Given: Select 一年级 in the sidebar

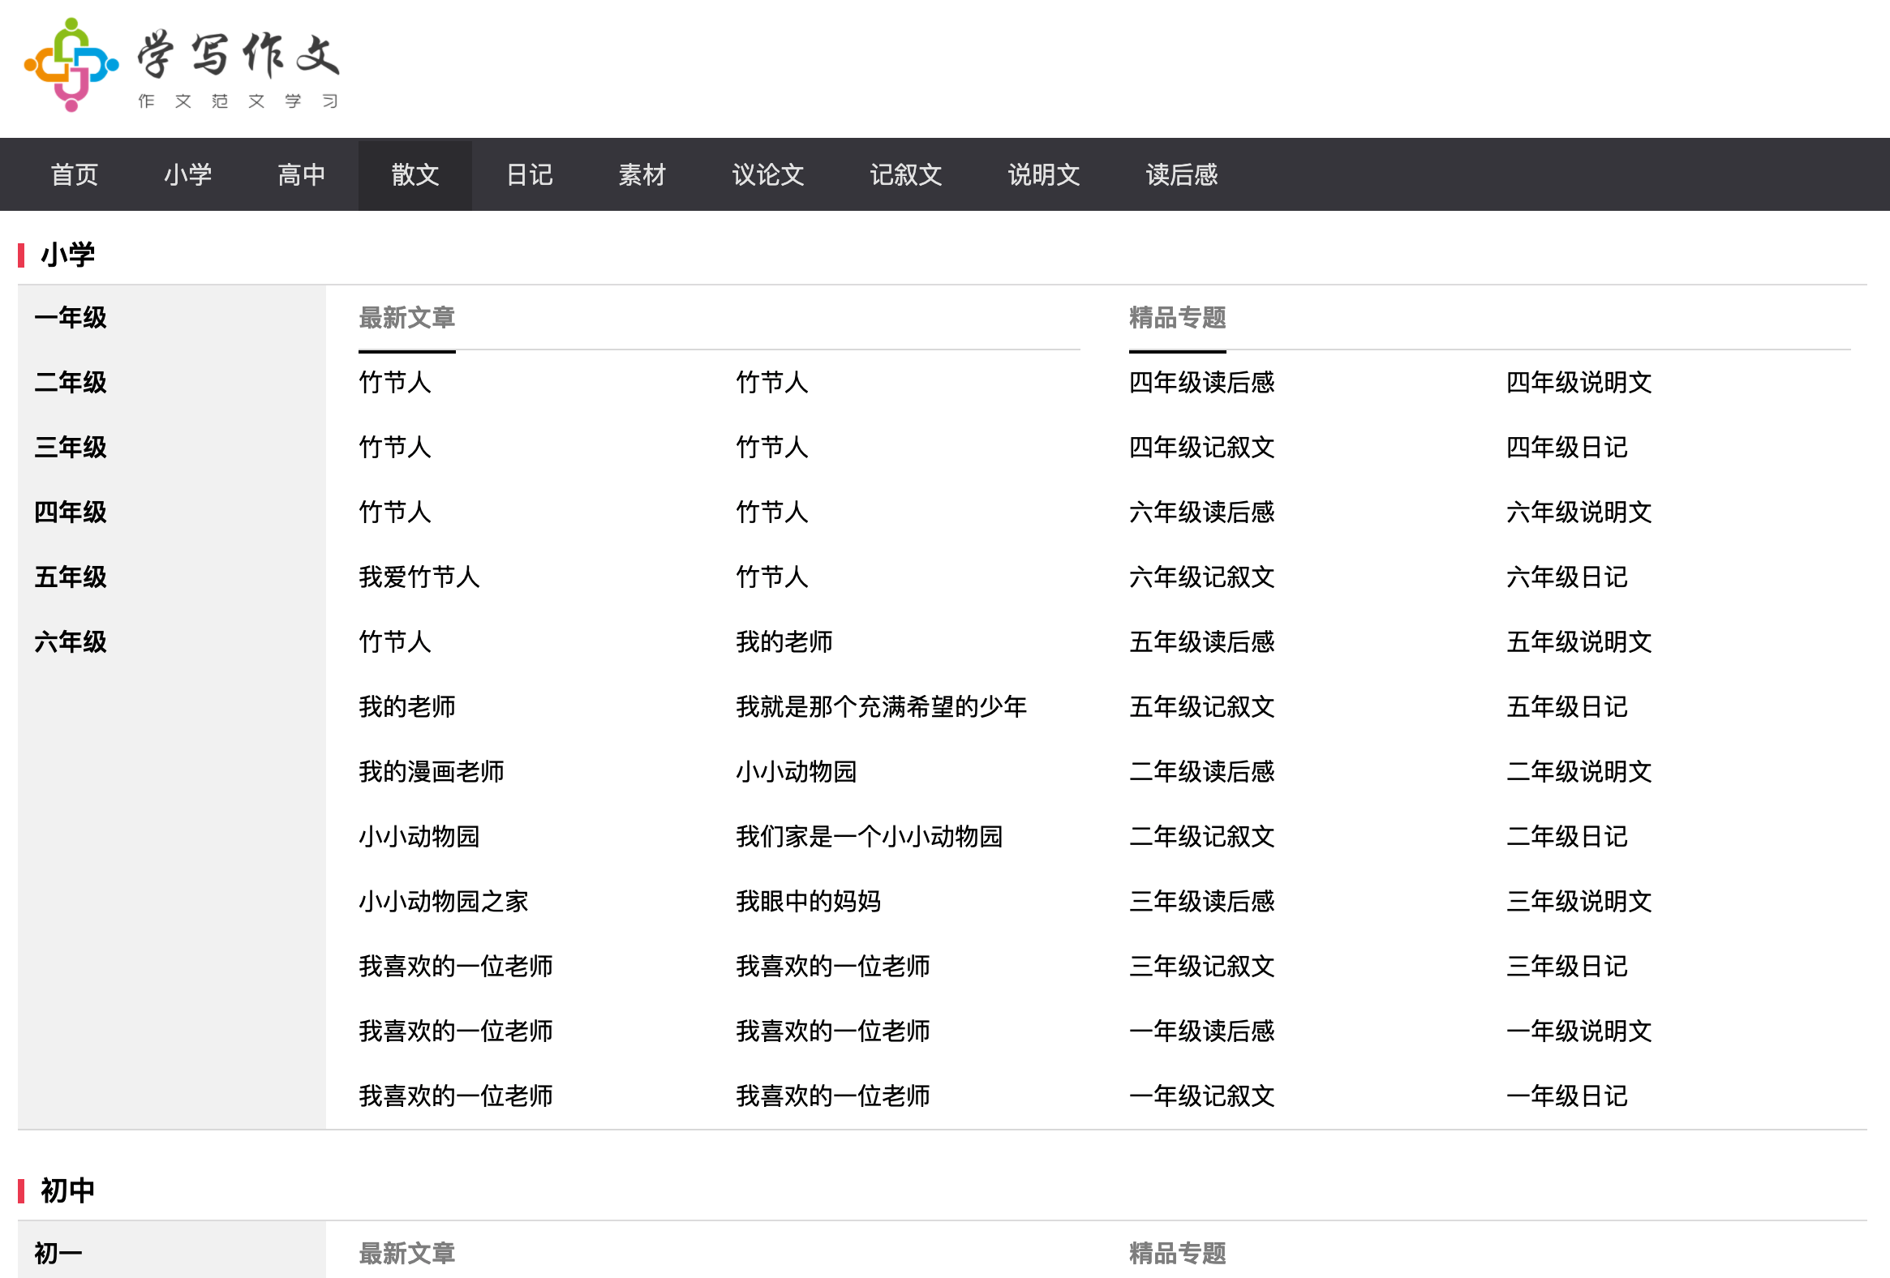Looking at the screenshot, I should tap(71, 318).
